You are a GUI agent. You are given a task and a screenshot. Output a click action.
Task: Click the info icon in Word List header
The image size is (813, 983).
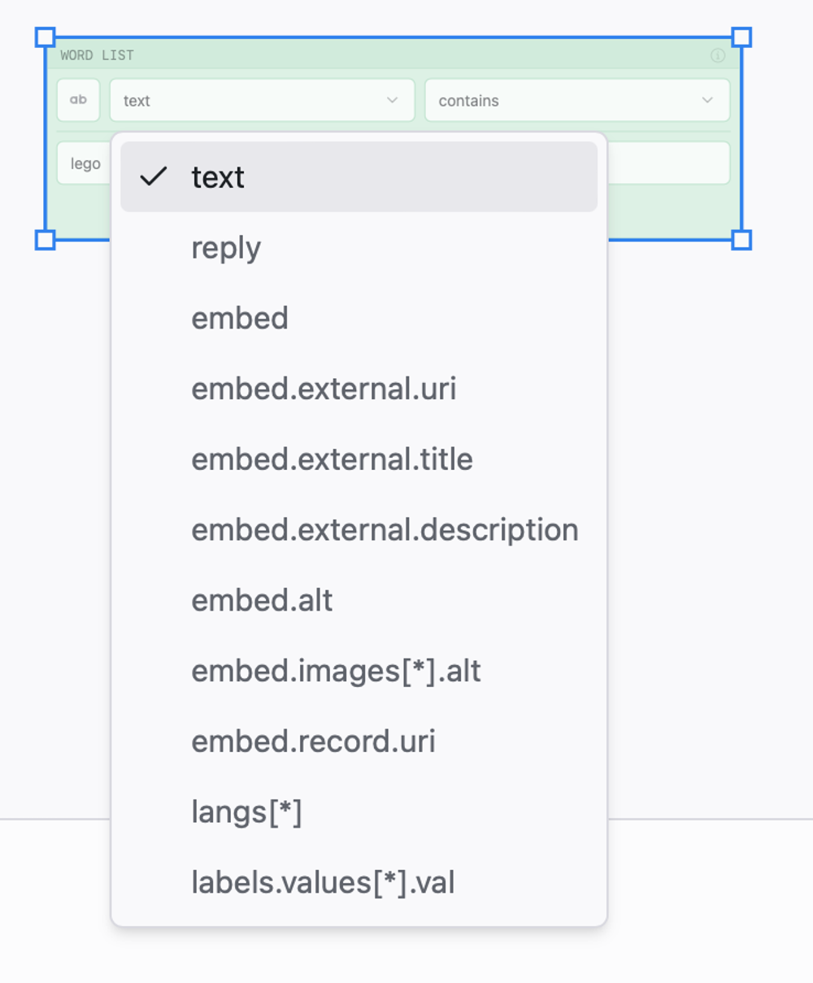[718, 55]
